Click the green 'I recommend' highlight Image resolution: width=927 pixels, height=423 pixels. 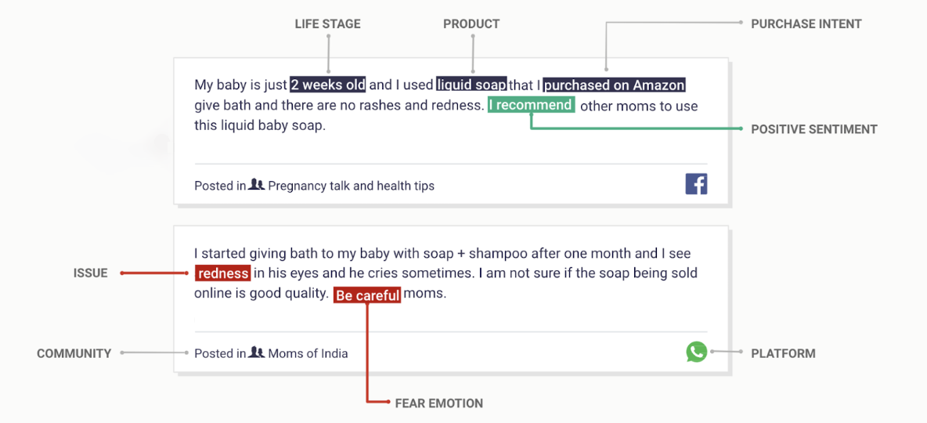pyautogui.click(x=532, y=106)
